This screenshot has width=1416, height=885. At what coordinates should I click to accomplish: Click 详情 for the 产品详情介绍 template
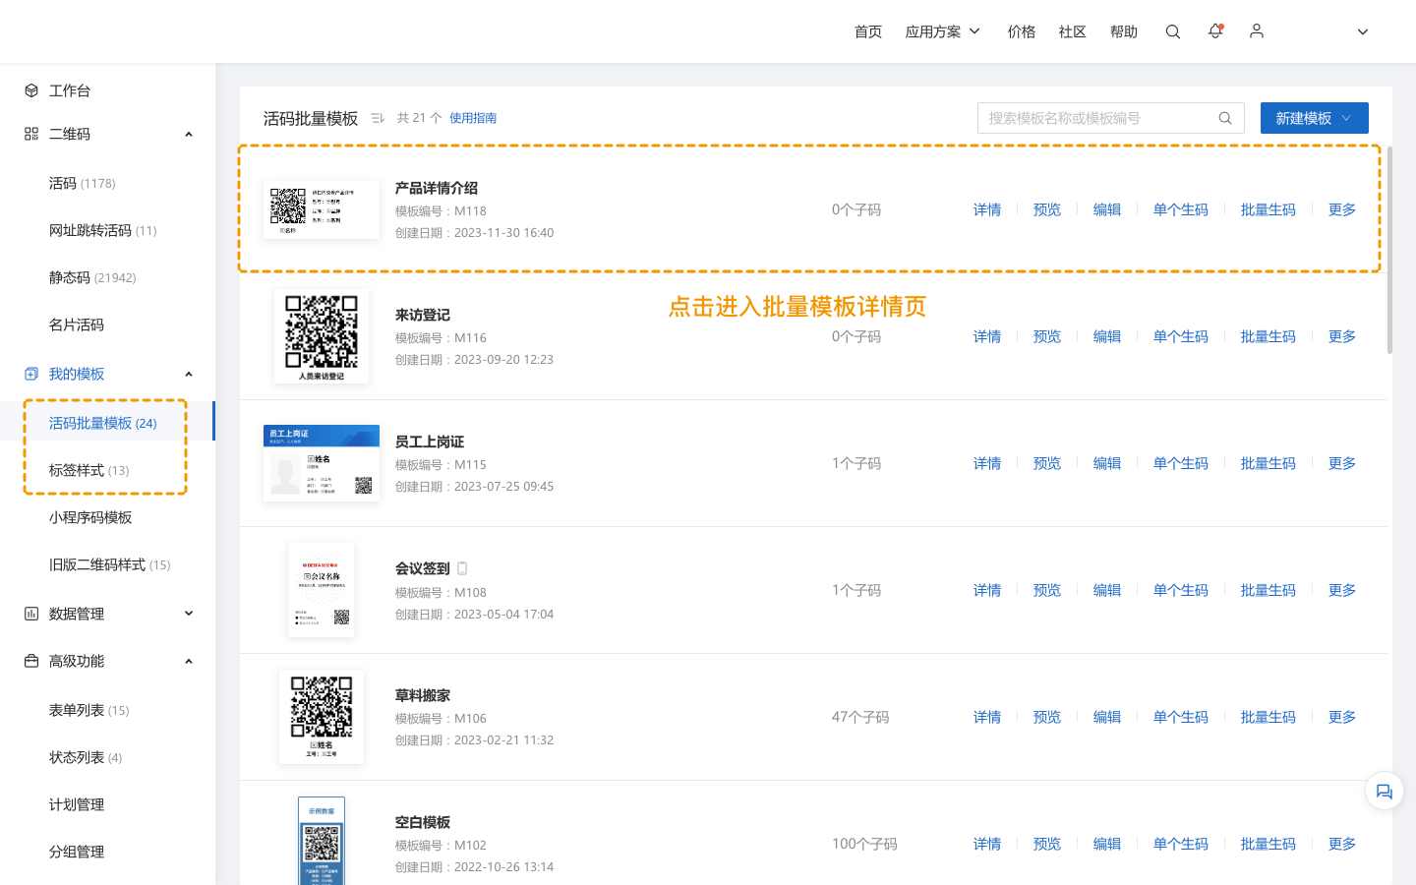(987, 209)
